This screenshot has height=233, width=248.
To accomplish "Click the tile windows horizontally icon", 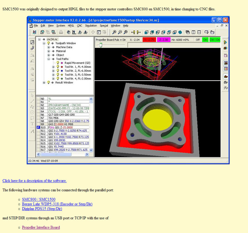I will (199, 32).
